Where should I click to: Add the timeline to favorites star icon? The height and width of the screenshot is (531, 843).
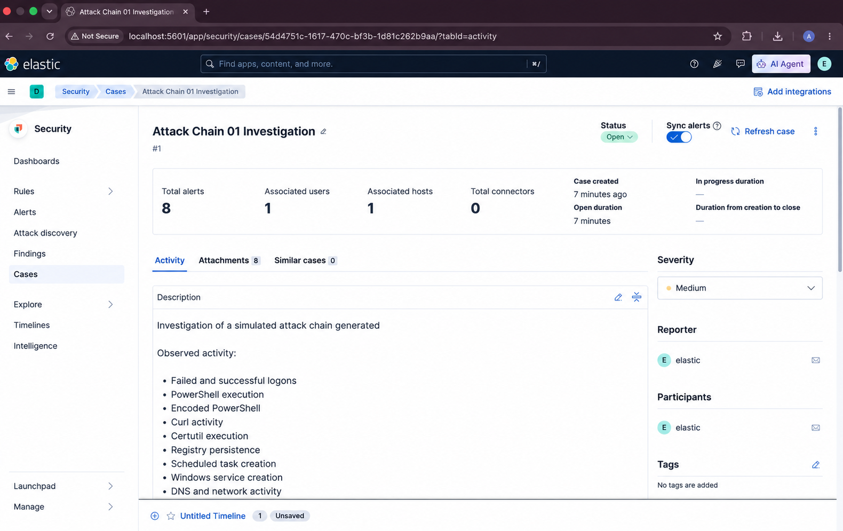pos(171,516)
